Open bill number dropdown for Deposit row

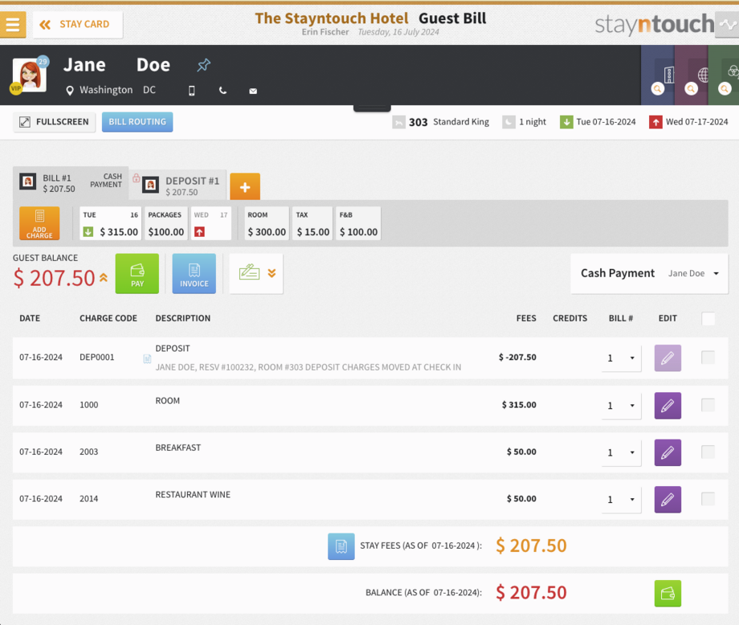click(x=621, y=358)
